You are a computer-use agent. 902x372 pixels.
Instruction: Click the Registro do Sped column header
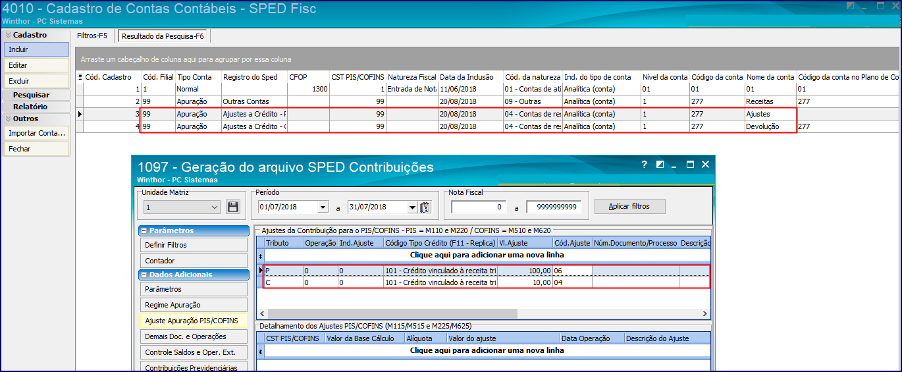pyautogui.click(x=254, y=77)
